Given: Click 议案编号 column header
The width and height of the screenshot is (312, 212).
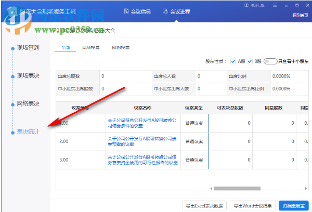Looking at the screenshot, I should pyautogui.click(x=81, y=108).
